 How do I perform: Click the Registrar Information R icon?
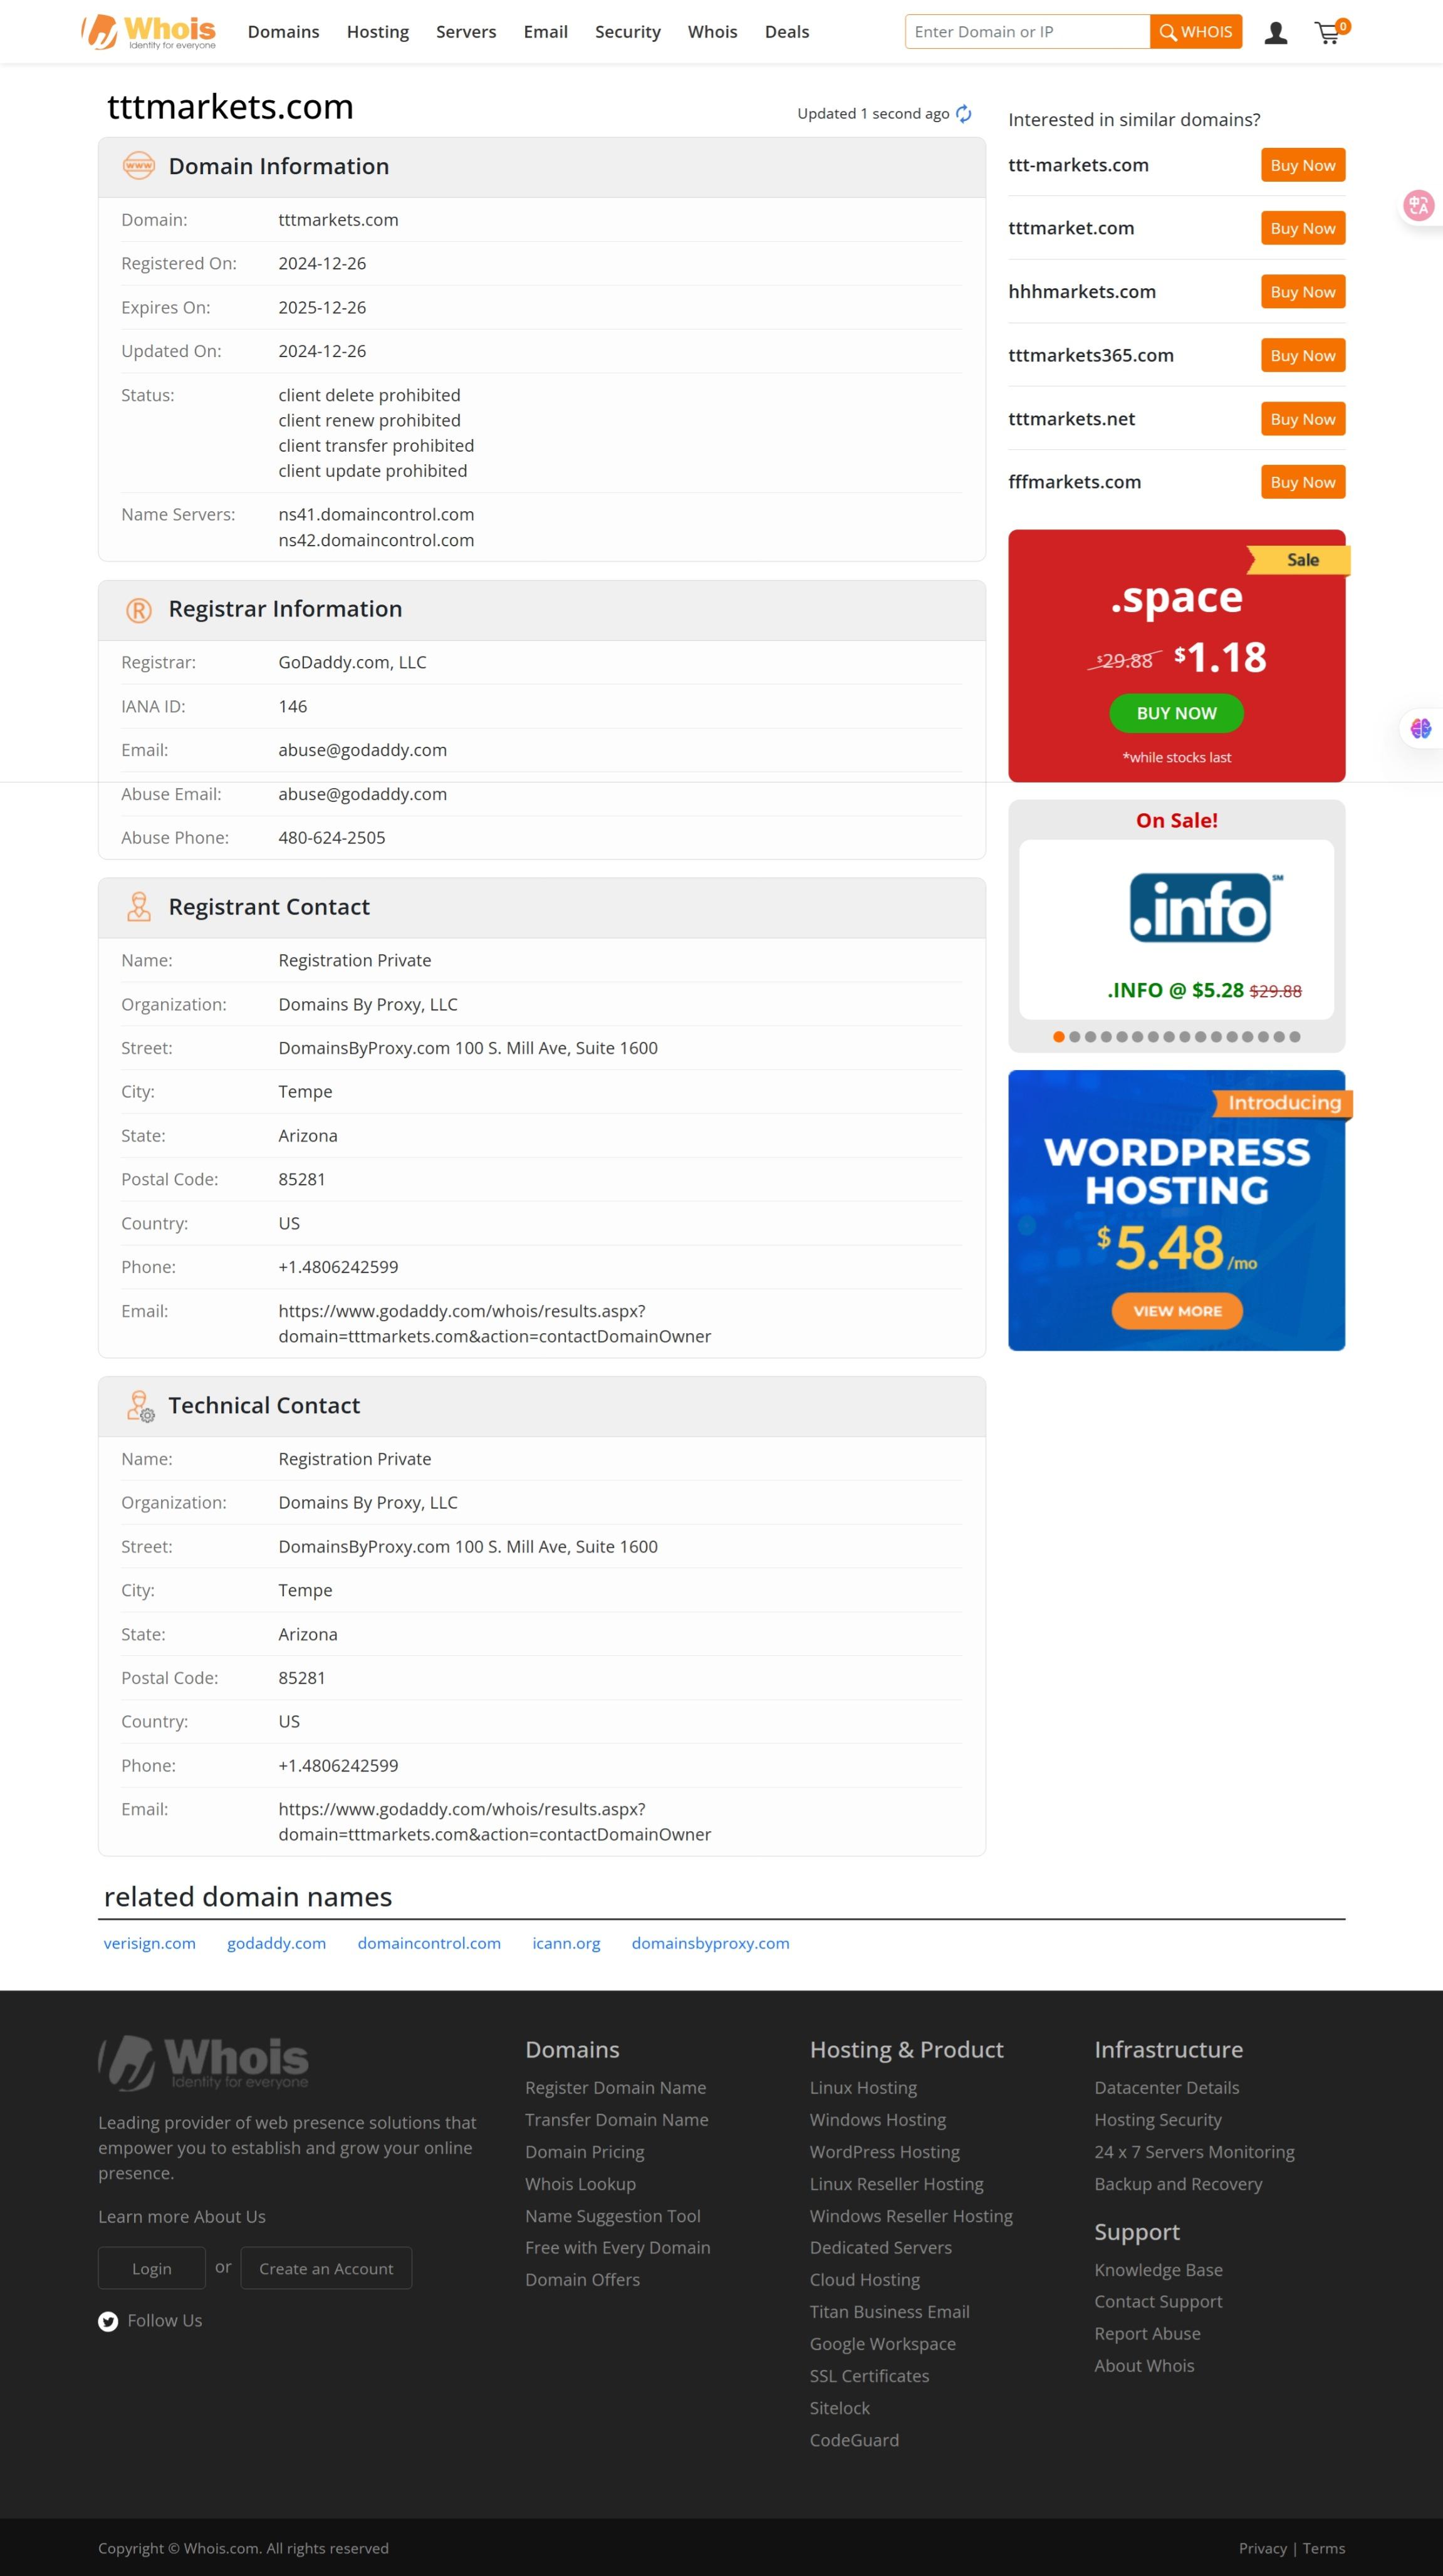click(139, 610)
